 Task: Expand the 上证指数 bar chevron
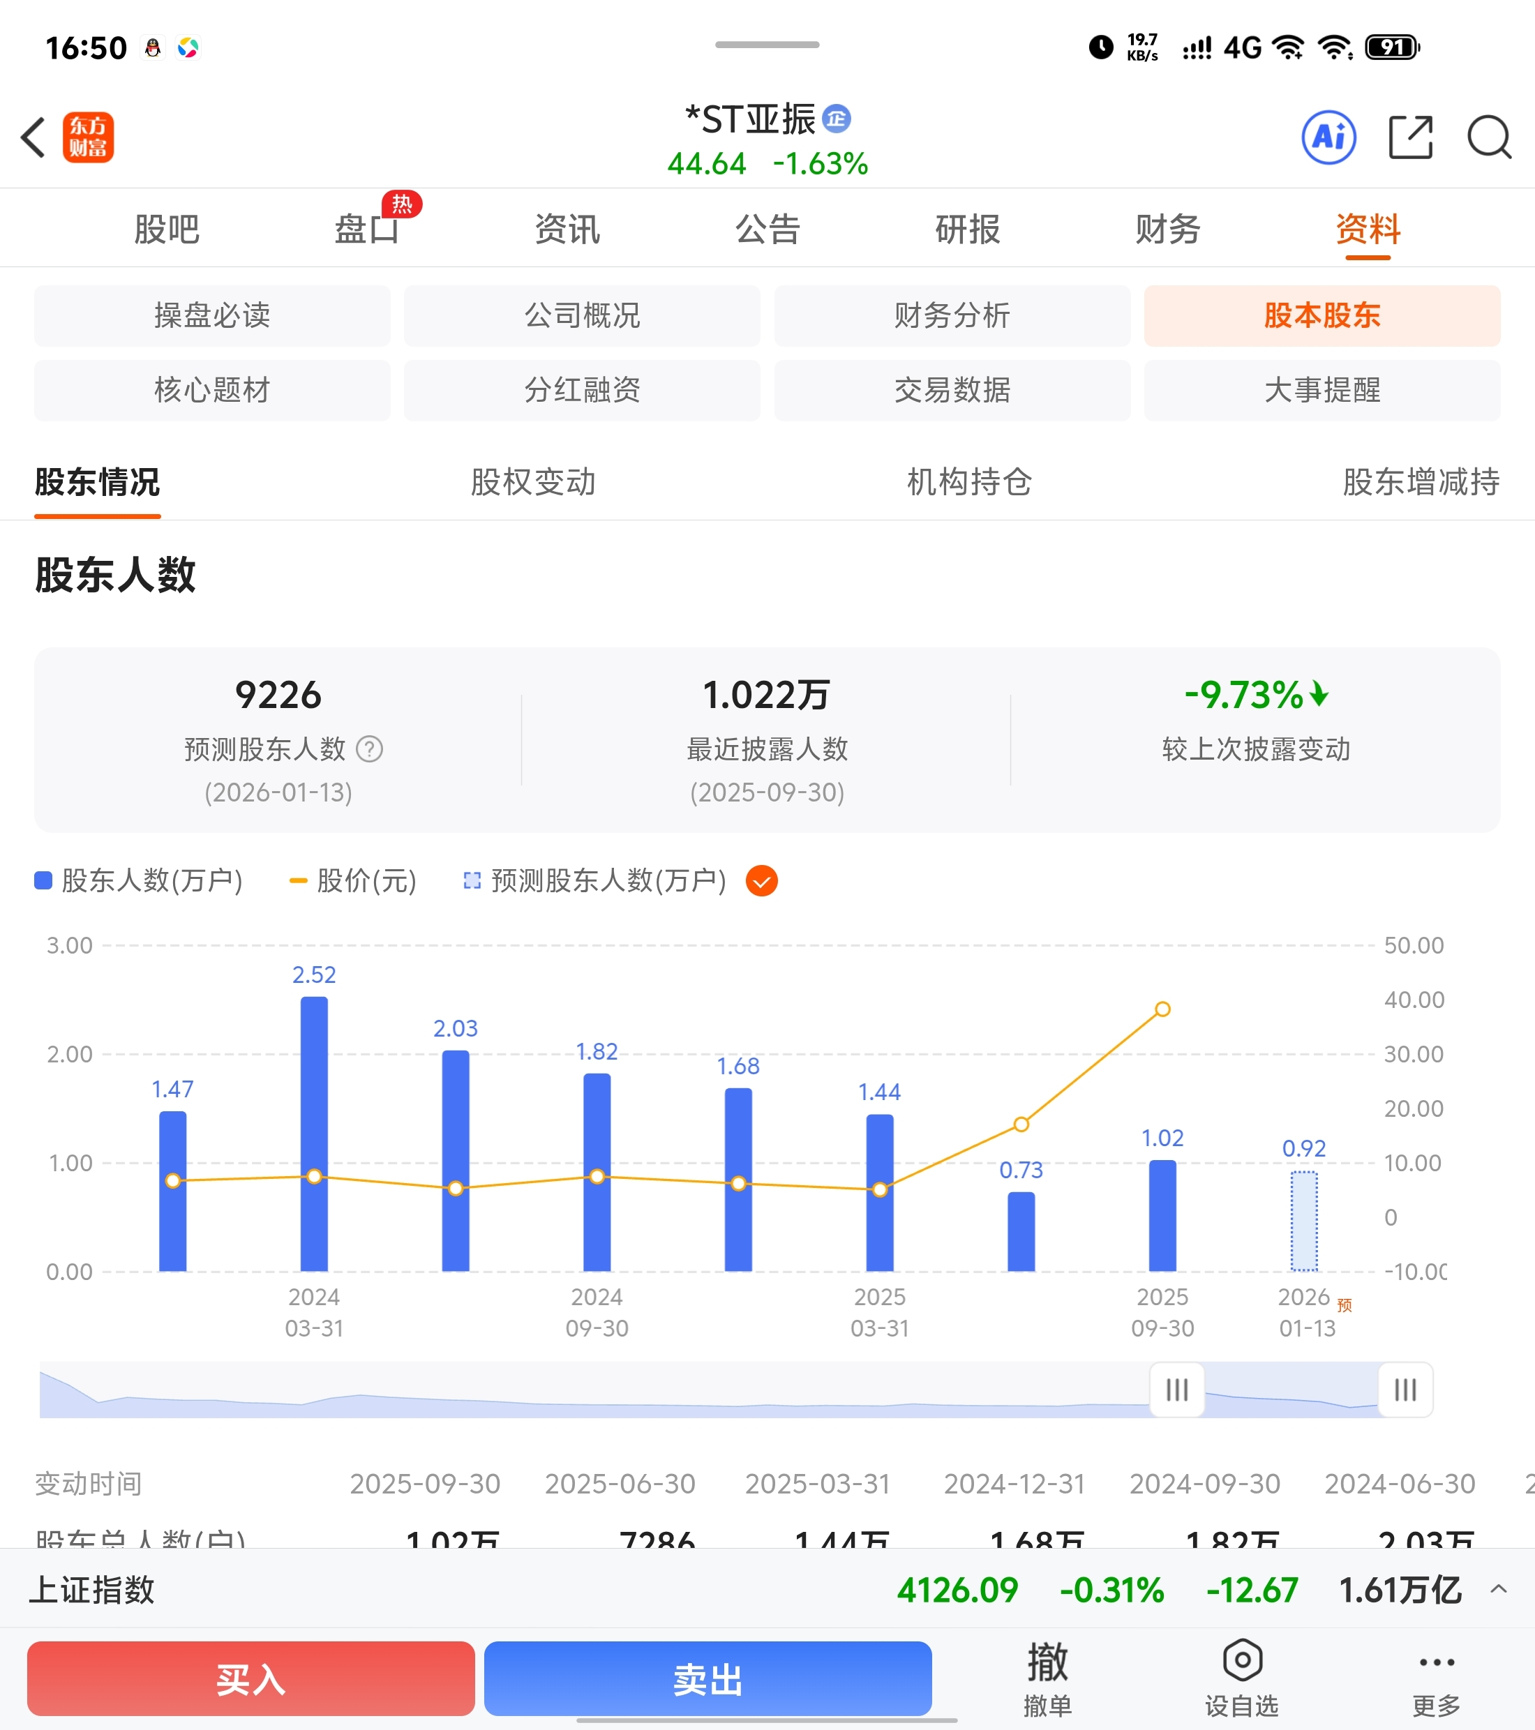coord(1498,1588)
